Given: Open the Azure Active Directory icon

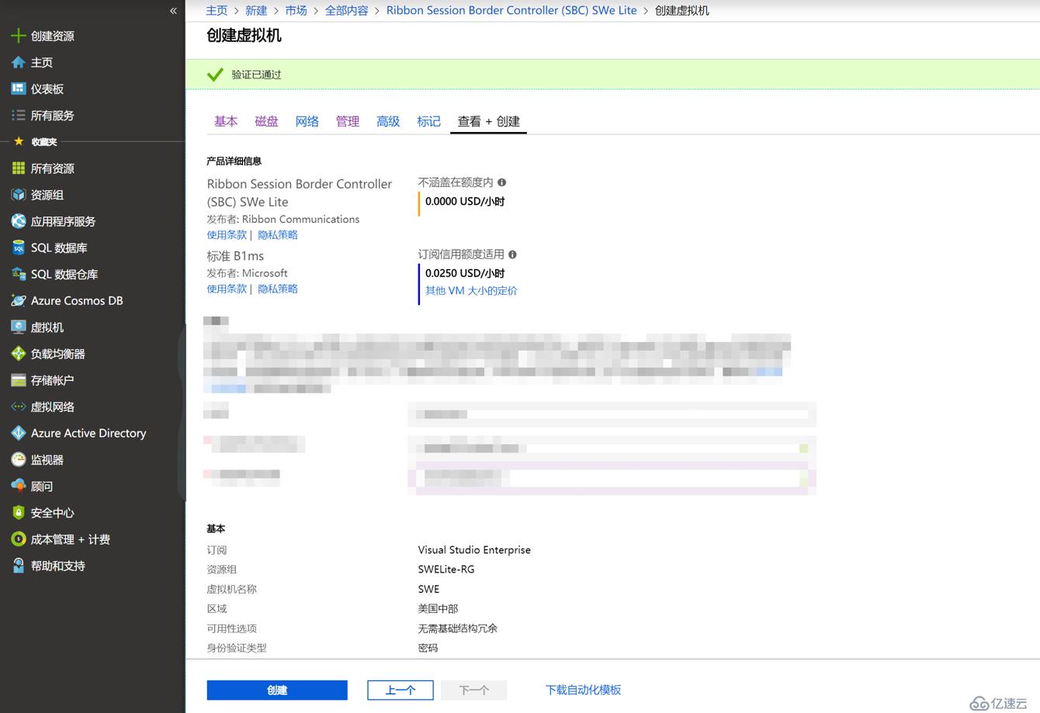Looking at the screenshot, I should (x=18, y=433).
